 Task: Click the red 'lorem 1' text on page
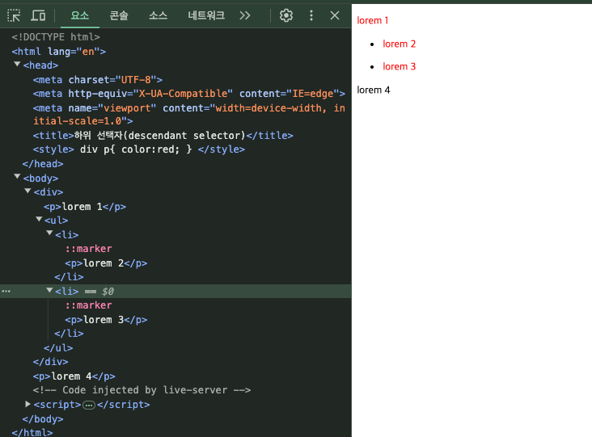[x=373, y=20]
